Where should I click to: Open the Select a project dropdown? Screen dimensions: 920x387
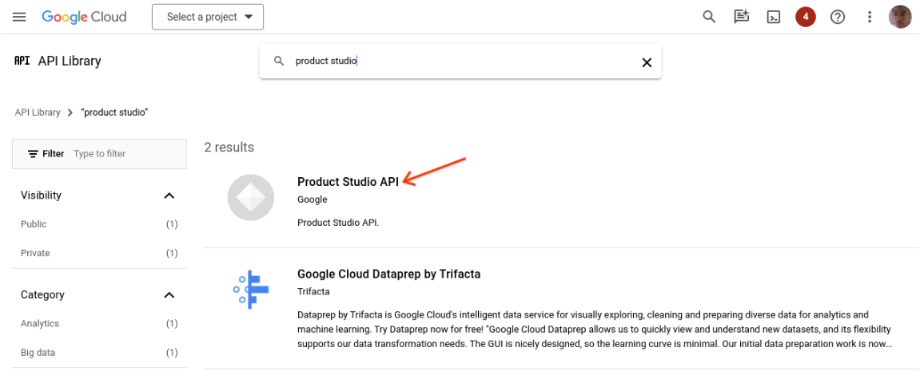click(x=208, y=17)
